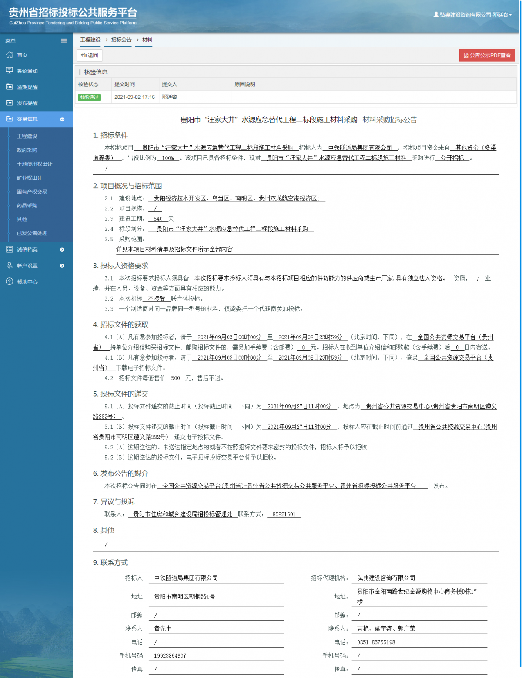Image resolution: width=522 pixels, height=678 pixels.
Task: Click the 逾期提醒 overdue reminder icon
Action: [x=9, y=87]
